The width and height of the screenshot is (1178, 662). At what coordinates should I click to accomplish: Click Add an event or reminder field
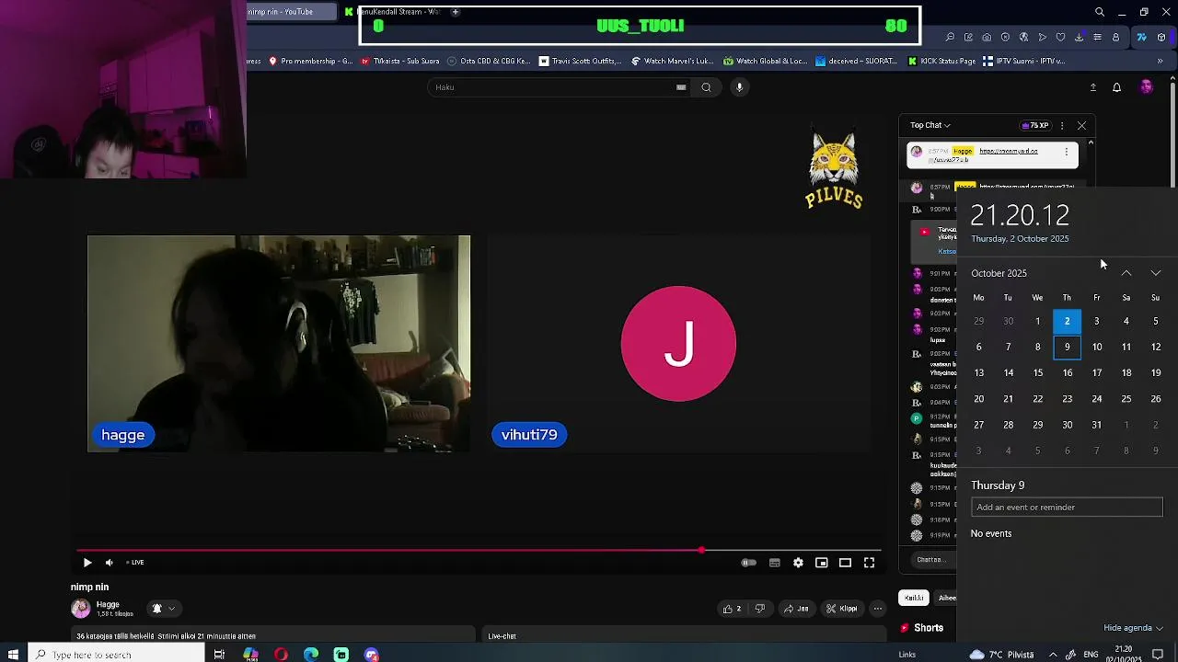click(x=1067, y=507)
